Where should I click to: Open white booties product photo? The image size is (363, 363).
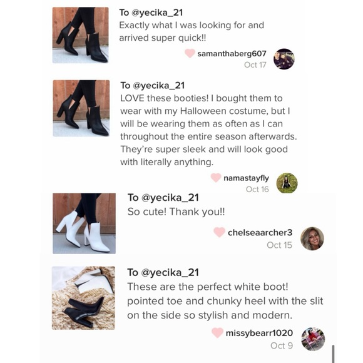tap(84, 223)
